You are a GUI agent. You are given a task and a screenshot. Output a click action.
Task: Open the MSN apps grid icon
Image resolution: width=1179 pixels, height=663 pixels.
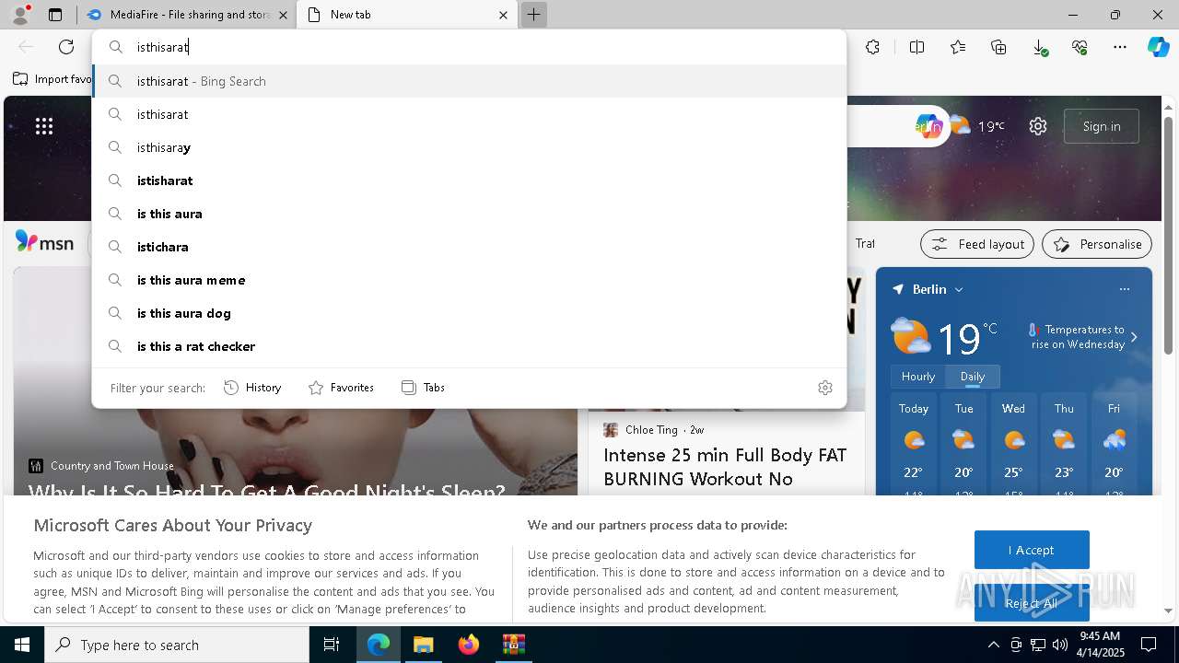tap(44, 126)
